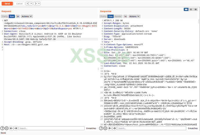Toggle \n display in Request panel

[x=18, y=16]
